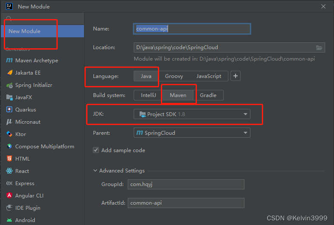This screenshot has height=225, width=334.
Task: Toggle the Add sample code checkbox
Action: click(96, 150)
